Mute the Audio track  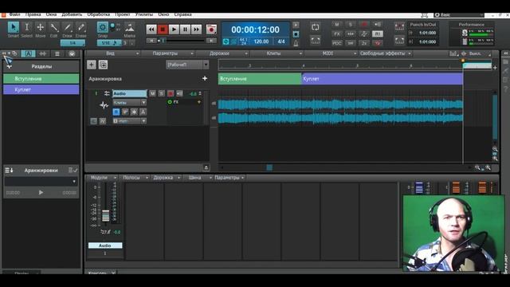[152, 94]
